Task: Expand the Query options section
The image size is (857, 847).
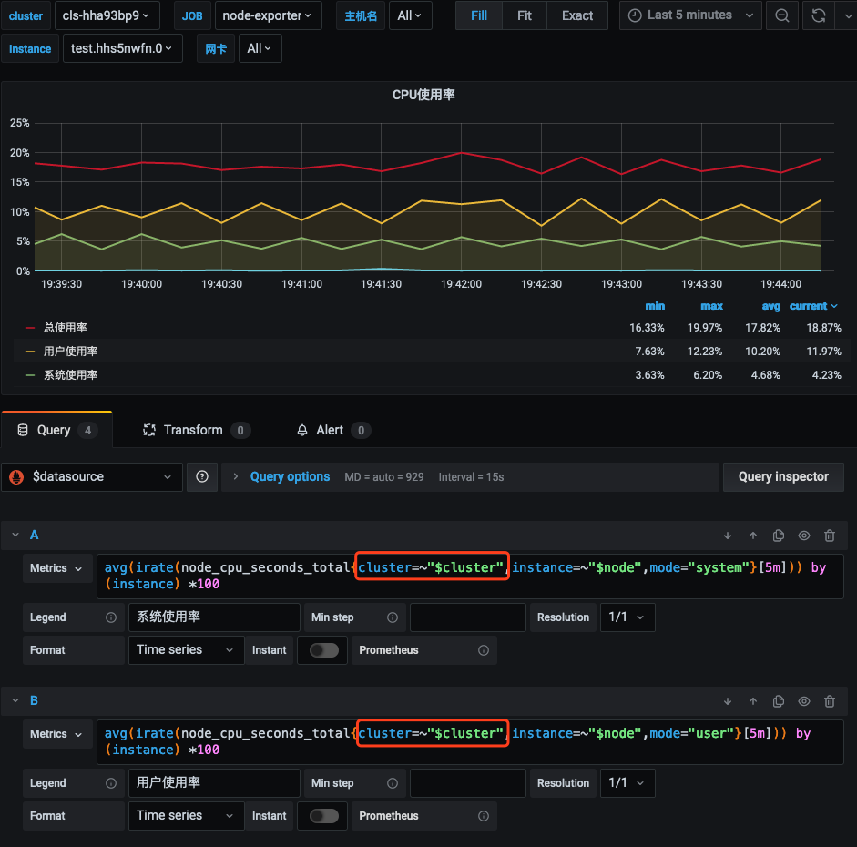Action: 289,476
